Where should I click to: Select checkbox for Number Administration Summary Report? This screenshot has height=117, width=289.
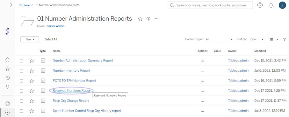pos(22,61)
